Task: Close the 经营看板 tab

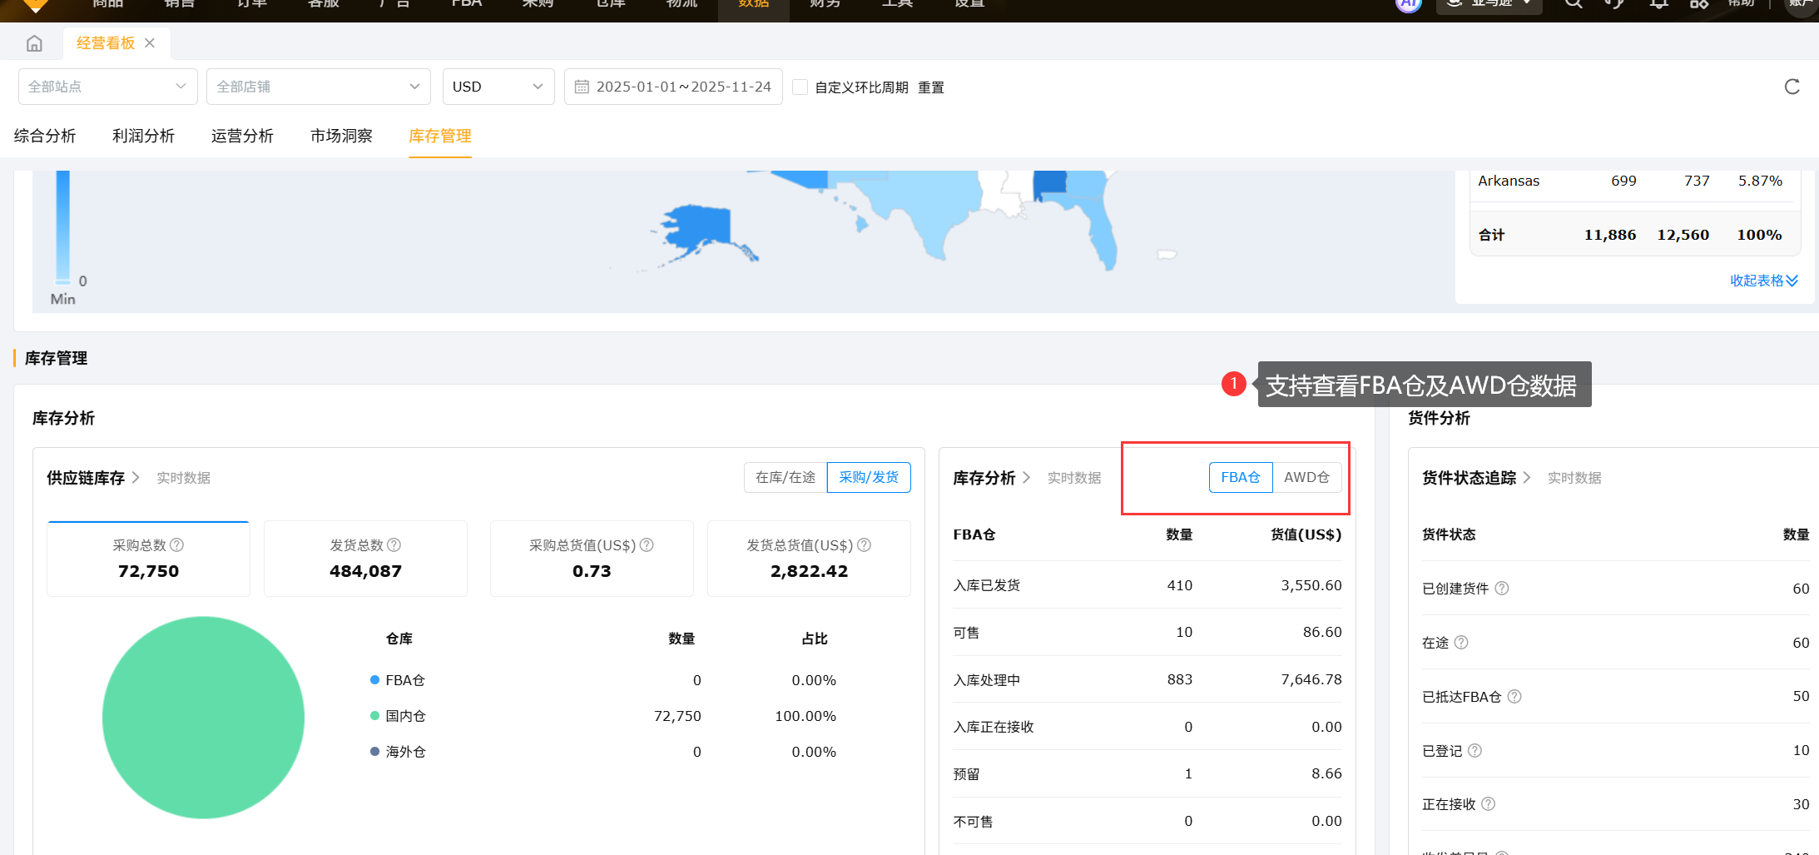Action: coord(150,43)
